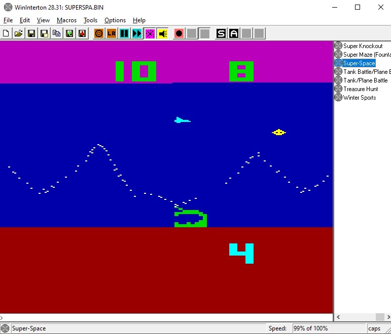Open the Edit menu
The image size is (391, 334).
(x=25, y=20)
